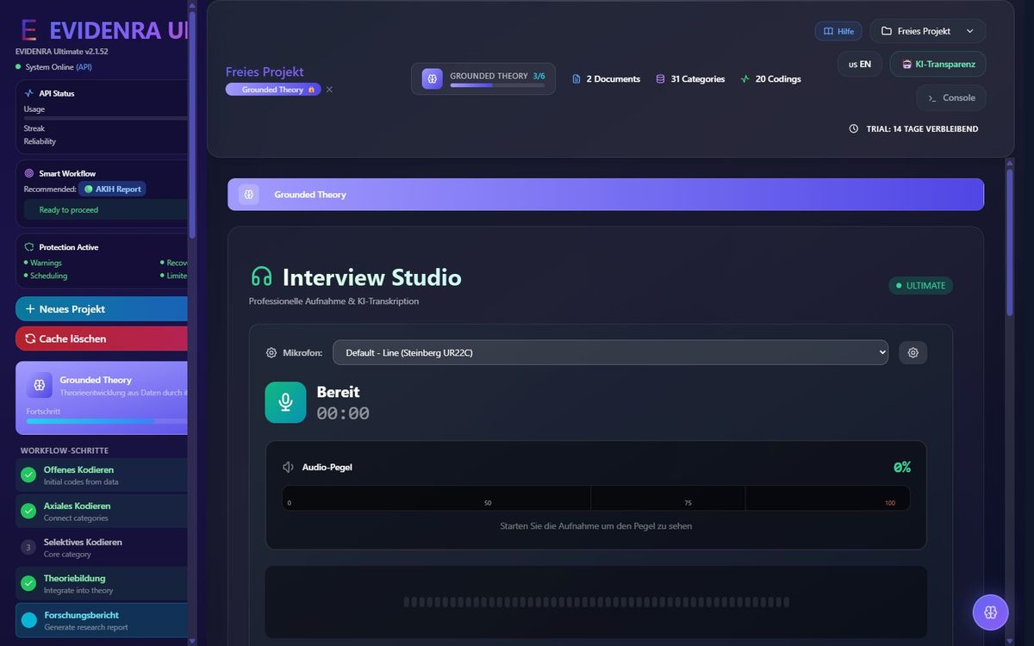The image size is (1034, 646).
Task: Select the Forschungsbericht workflow step
Action: 102,620
